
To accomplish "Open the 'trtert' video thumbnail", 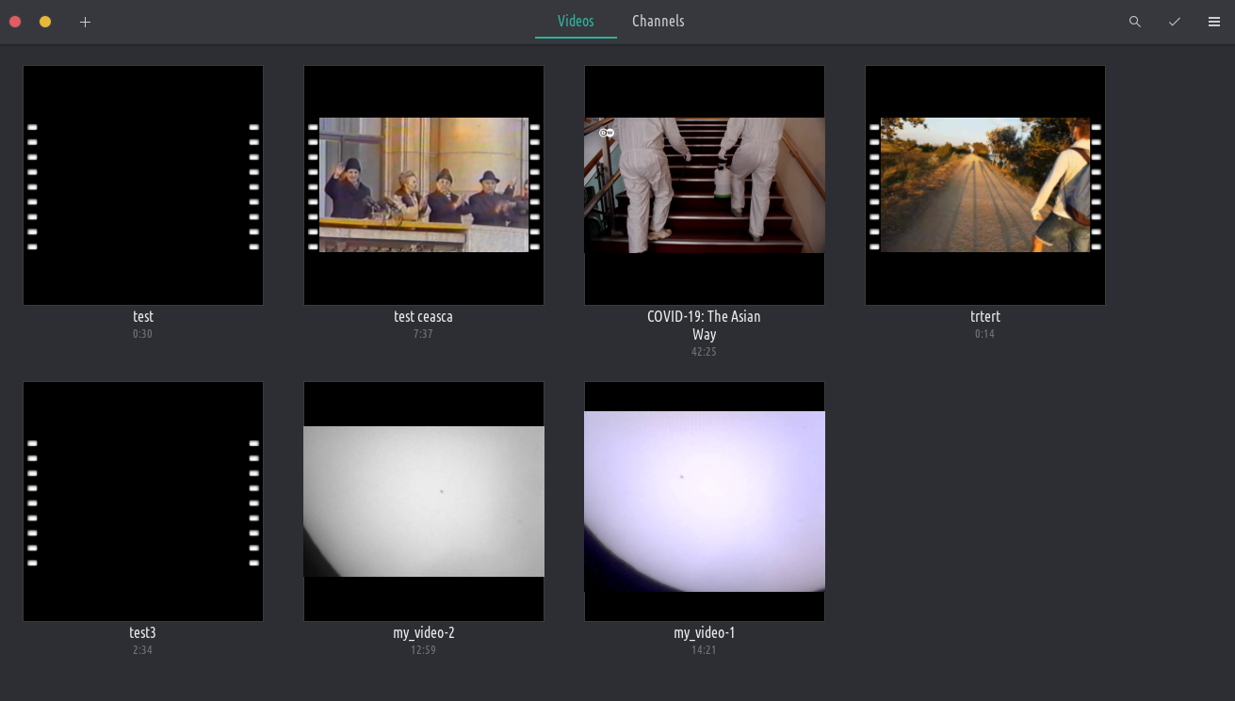I will (x=985, y=185).
